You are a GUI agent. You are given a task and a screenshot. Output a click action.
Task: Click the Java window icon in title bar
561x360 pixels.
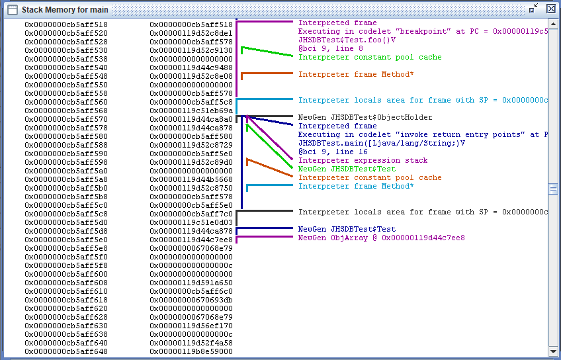[x=11, y=9]
